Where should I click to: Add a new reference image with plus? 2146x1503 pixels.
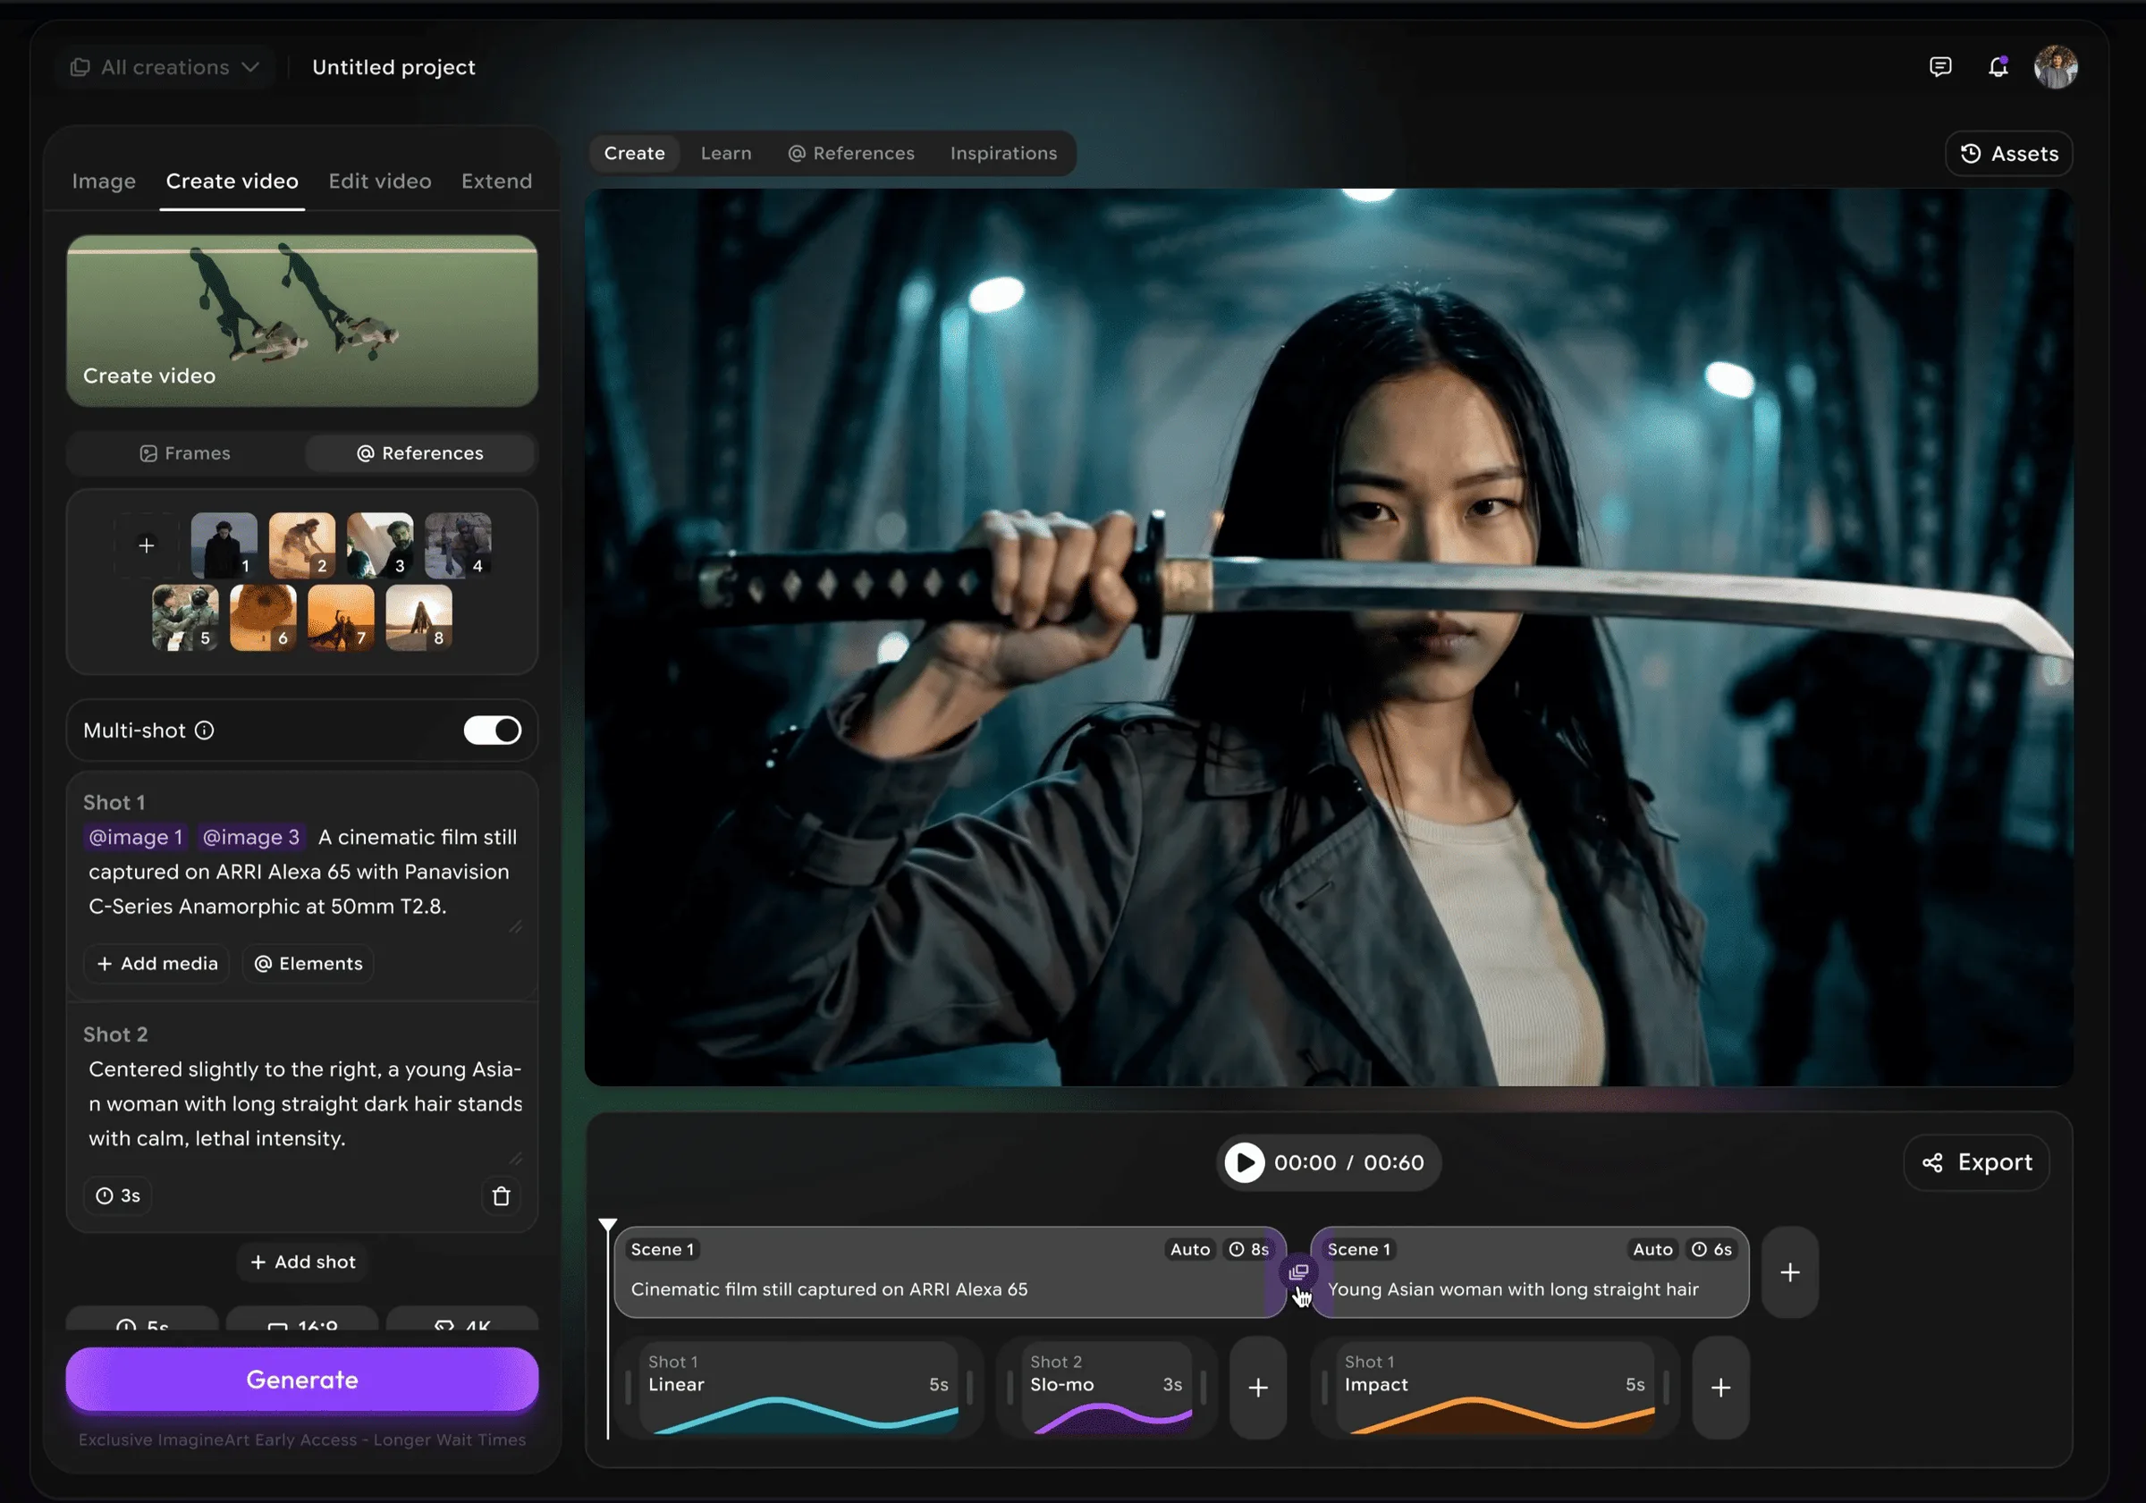(146, 545)
